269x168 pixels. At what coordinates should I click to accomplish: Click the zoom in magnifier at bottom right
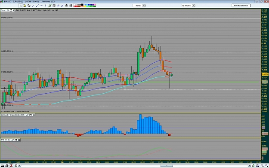tap(266, 165)
